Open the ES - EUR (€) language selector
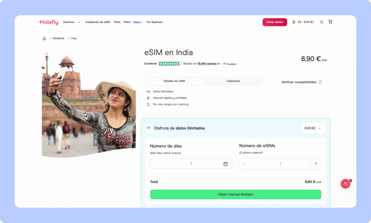371x223 pixels. (303, 22)
